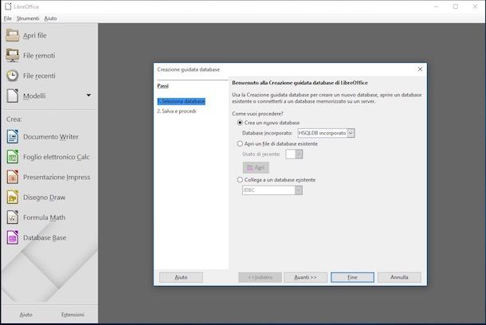Click the Fine button
Screen dimensions: 486x325
[x=352, y=277]
